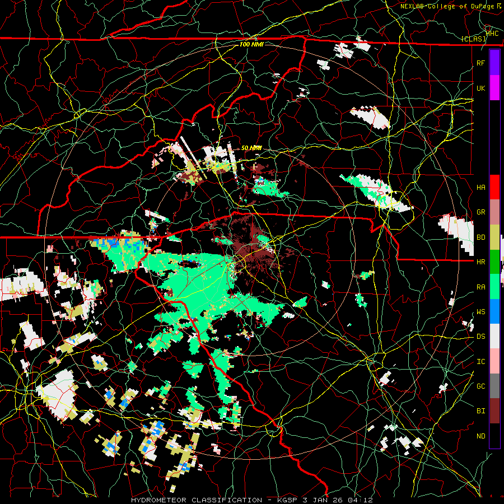504x504 pixels.
Task: Click the HA legend label
Action: tap(480, 188)
